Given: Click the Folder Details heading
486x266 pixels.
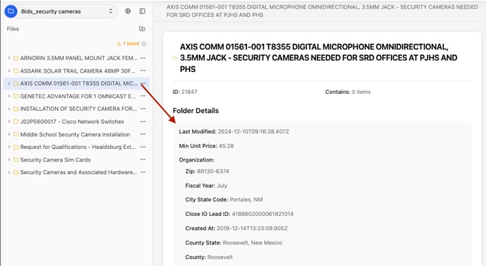Looking at the screenshot, I should tap(196, 111).
